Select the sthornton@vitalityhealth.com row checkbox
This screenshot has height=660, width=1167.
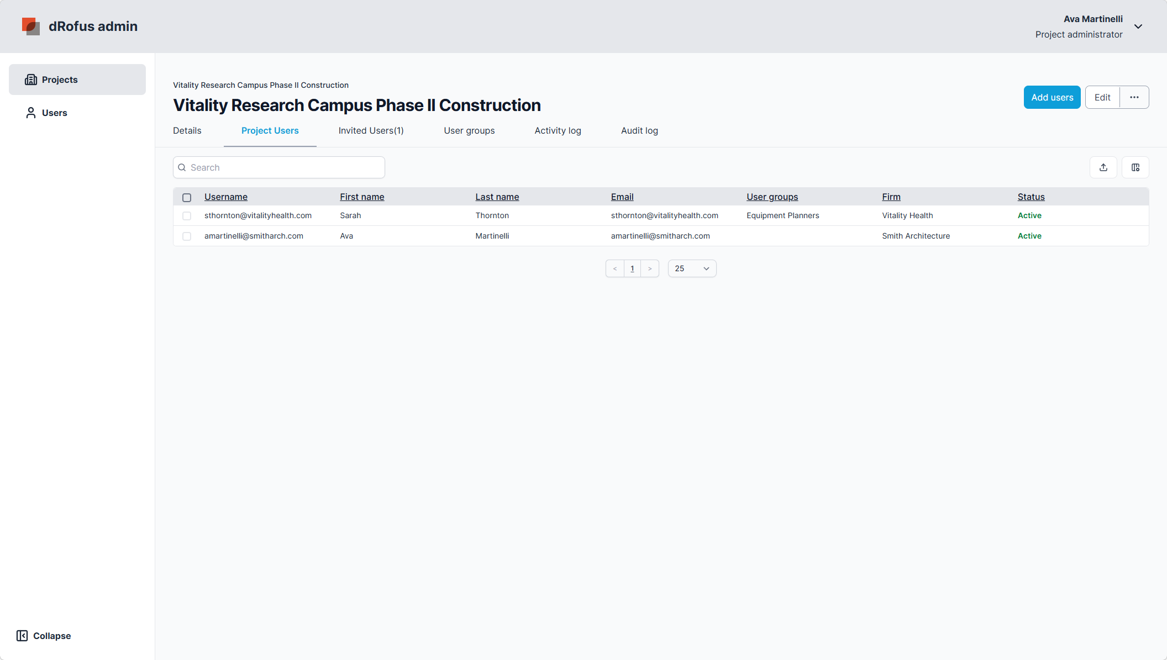[187, 216]
